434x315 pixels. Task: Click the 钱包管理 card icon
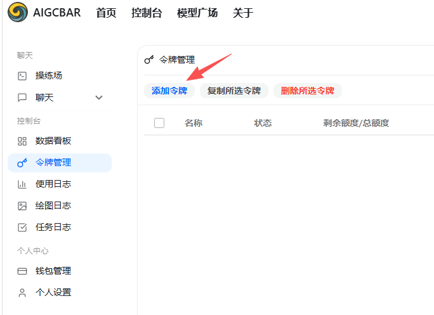tap(22, 271)
